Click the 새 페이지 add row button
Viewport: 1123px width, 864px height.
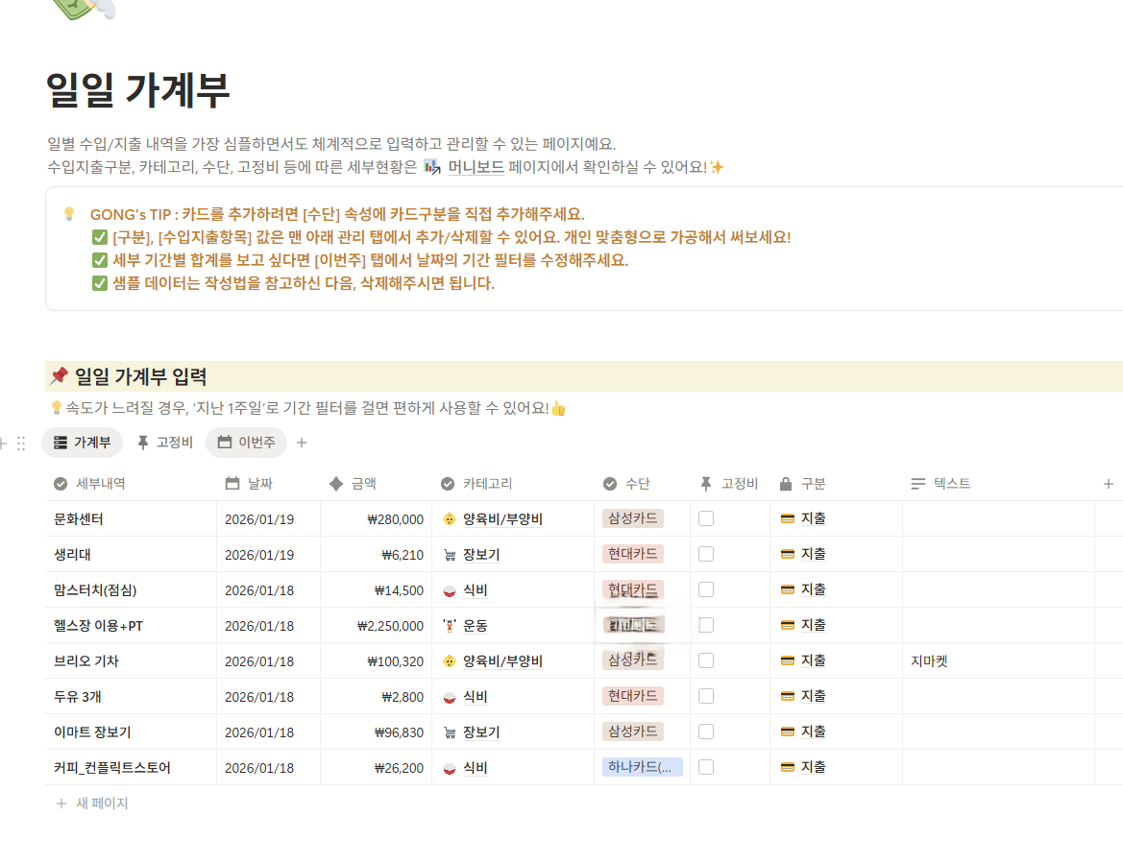91,804
